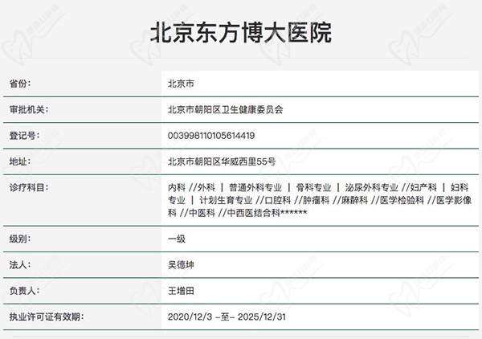
Task: Select the 法人 label
Action: pos(20,264)
